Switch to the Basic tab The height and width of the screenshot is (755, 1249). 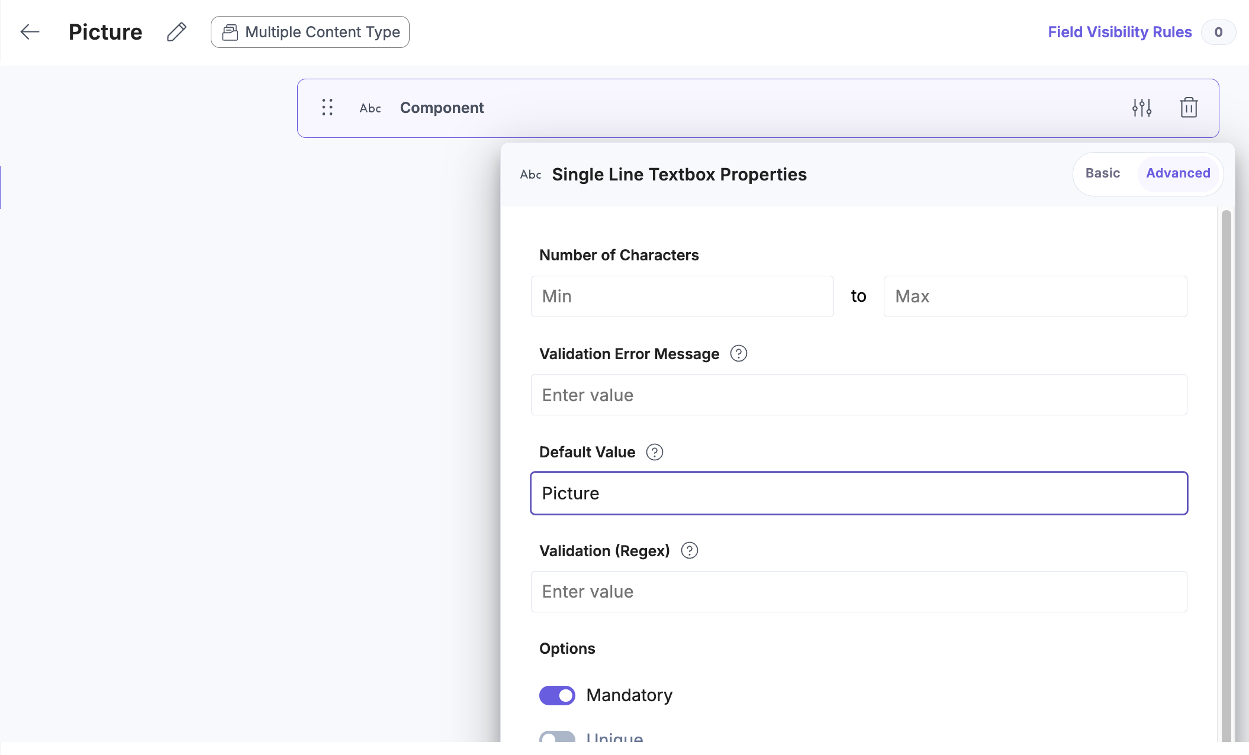click(x=1103, y=173)
